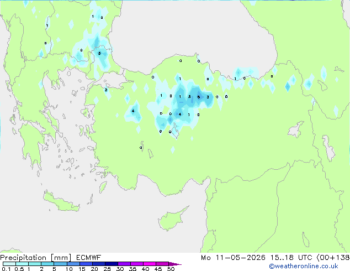Select the 45–50 mm legend color swatch
The width and height of the screenshot is (350, 271).
pos(162,264)
